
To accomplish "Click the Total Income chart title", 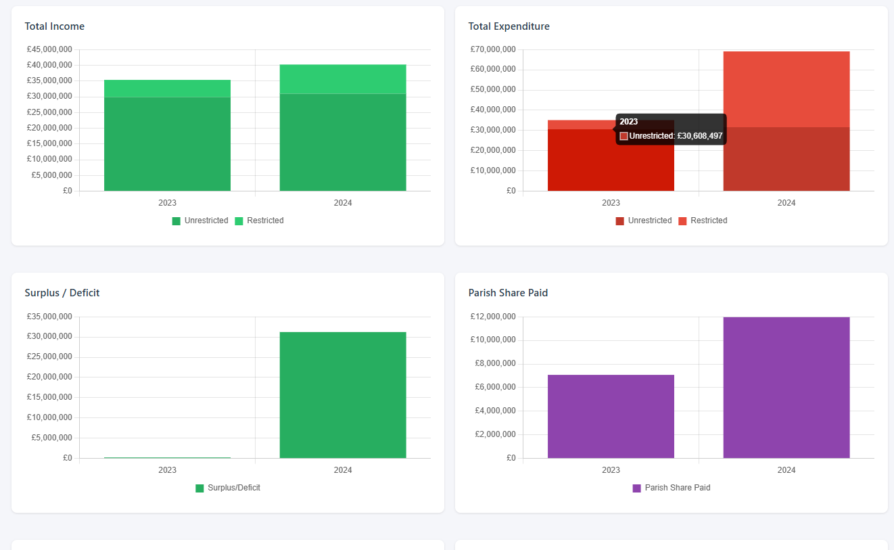I will pyautogui.click(x=55, y=26).
